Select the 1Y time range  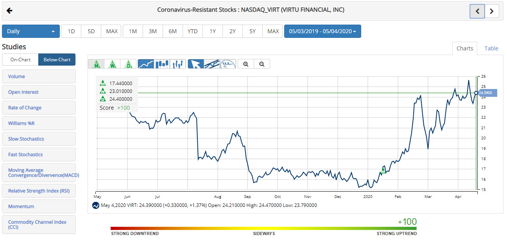tap(213, 31)
